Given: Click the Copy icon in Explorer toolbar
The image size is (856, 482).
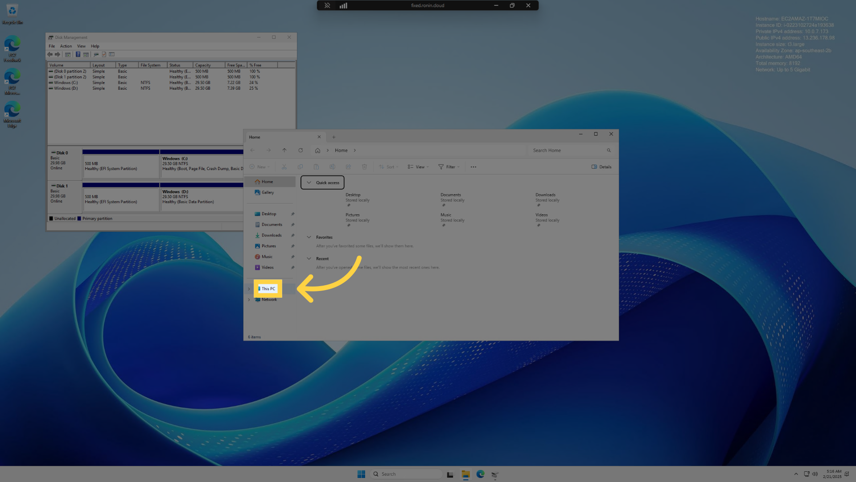Looking at the screenshot, I should click(300, 167).
